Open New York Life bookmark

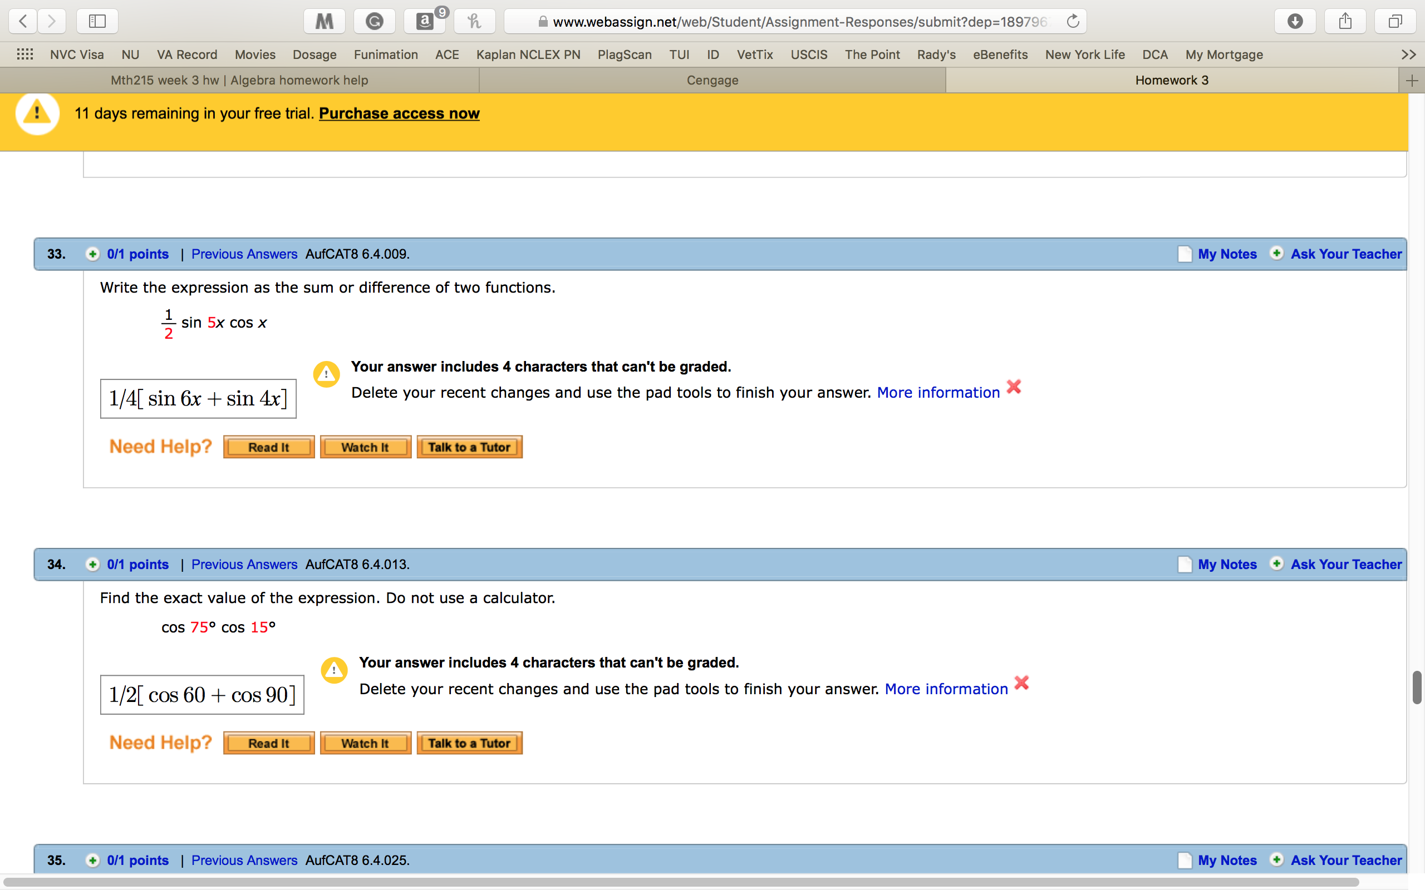pos(1085,55)
